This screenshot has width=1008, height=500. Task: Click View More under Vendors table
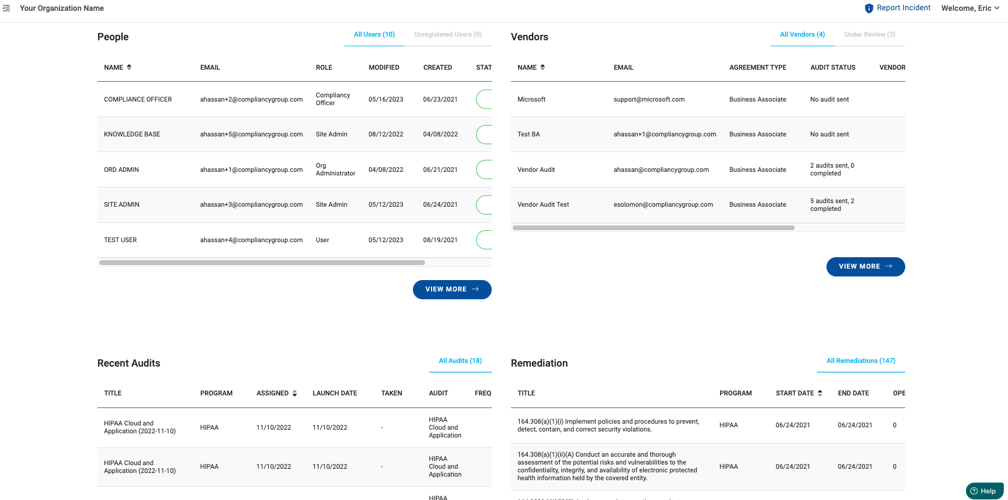866,267
